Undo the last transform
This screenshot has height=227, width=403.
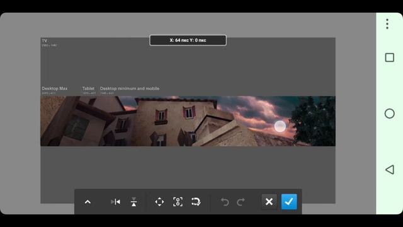[225, 202]
